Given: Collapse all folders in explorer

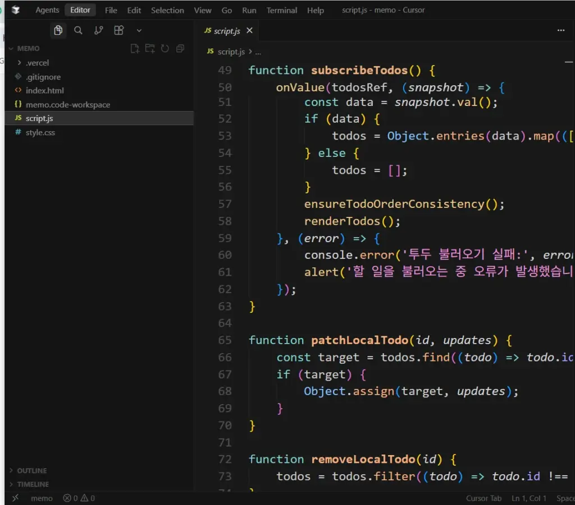Looking at the screenshot, I should tap(180, 49).
